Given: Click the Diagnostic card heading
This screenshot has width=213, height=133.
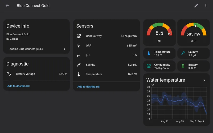Looking at the screenshot, I should coord(17,64).
